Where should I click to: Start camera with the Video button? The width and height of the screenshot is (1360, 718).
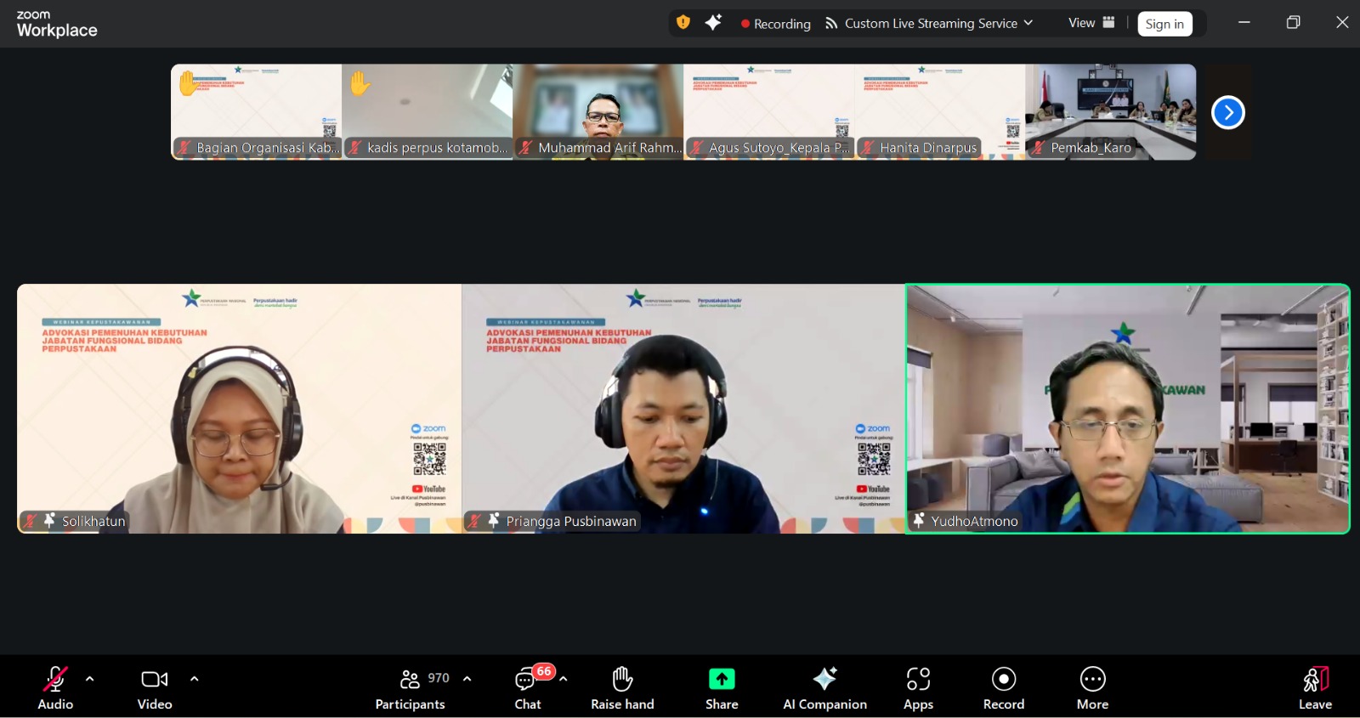[155, 687]
